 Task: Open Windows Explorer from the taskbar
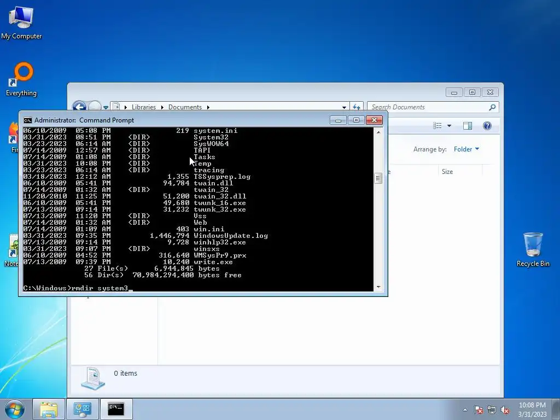pos(49,409)
